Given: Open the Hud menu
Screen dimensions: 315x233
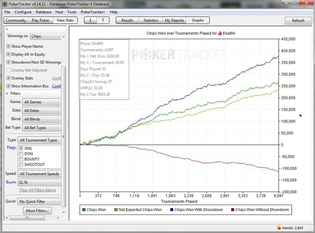Looking at the screenshot, I should (x=59, y=12).
